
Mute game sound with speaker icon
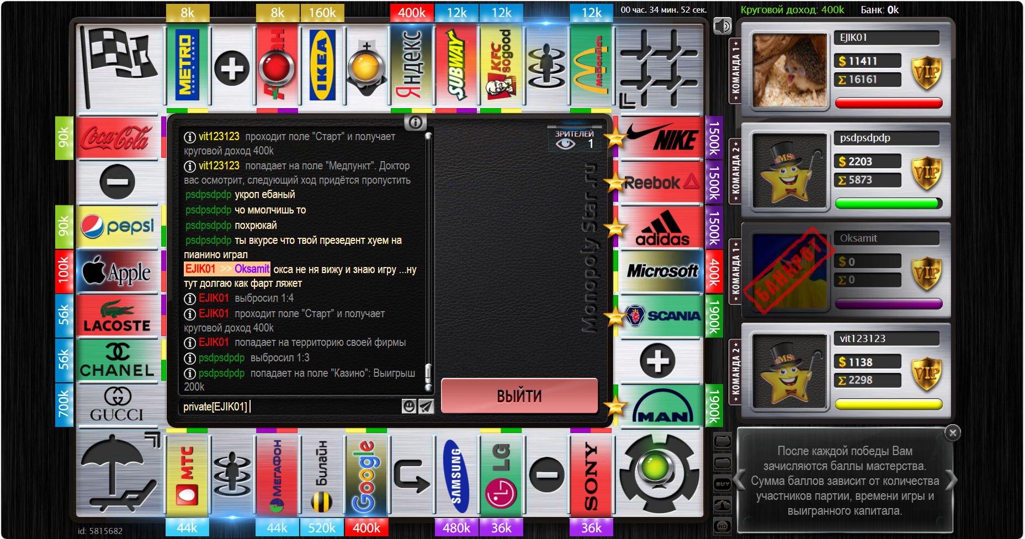pyautogui.click(x=723, y=26)
